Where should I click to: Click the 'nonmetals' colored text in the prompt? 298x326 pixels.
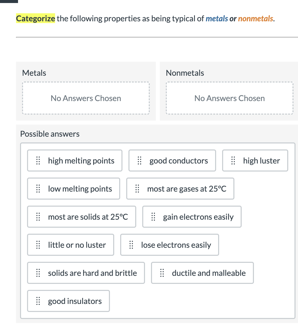pos(255,19)
